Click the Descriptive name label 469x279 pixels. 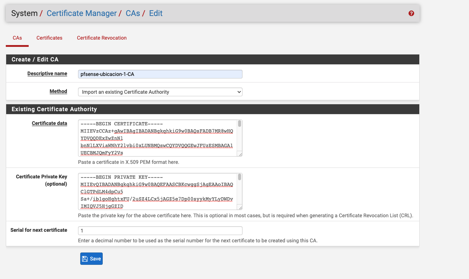[x=47, y=73]
